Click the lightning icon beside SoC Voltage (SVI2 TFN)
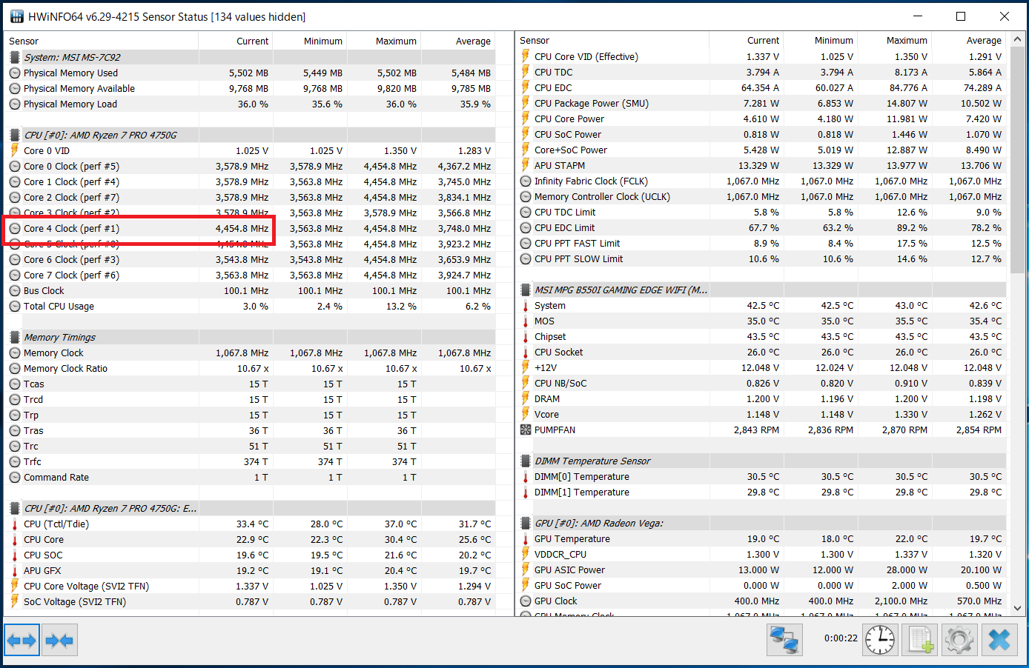 pyautogui.click(x=15, y=601)
